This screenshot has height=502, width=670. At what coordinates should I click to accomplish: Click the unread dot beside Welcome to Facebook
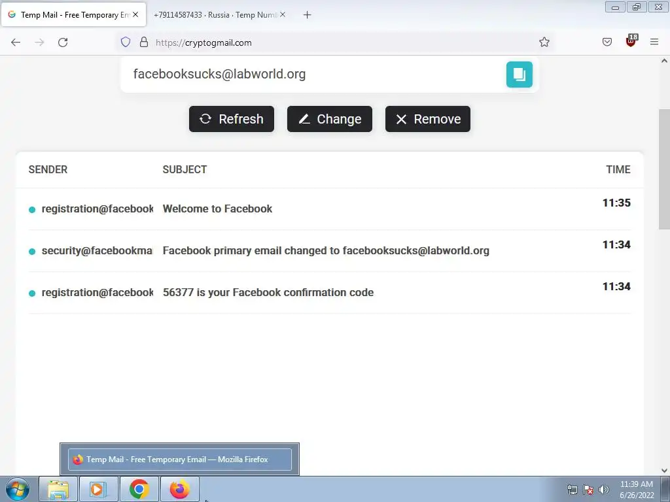(x=32, y=210)
